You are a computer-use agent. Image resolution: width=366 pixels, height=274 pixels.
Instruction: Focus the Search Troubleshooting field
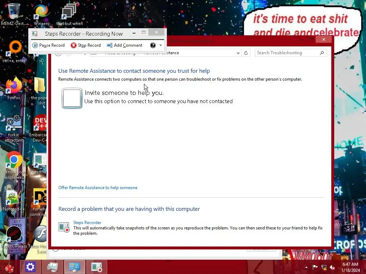coord(291,53)
